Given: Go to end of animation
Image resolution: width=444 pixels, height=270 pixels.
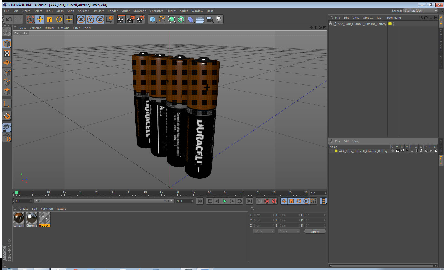Looking at the screenshot, I should click(249, 201).
